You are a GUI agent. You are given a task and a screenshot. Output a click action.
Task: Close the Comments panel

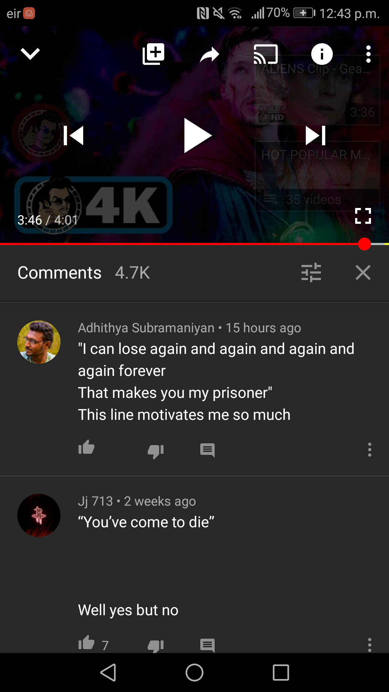point(363,272)
